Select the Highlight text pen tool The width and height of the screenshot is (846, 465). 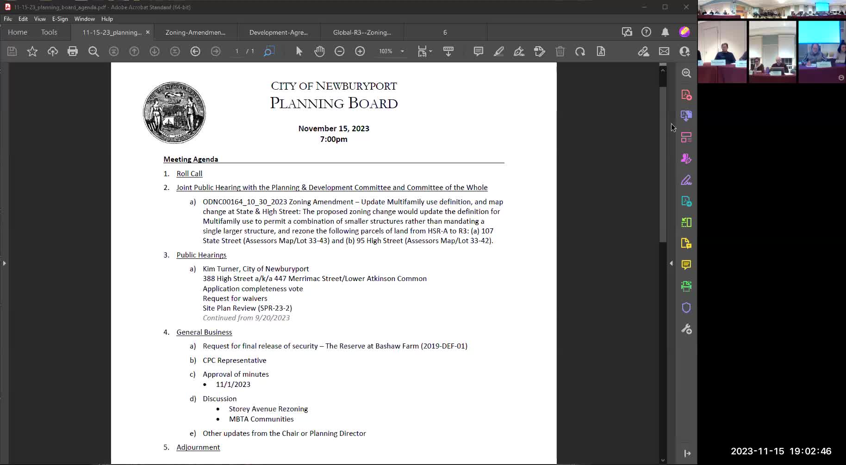(x=499, y=51)
